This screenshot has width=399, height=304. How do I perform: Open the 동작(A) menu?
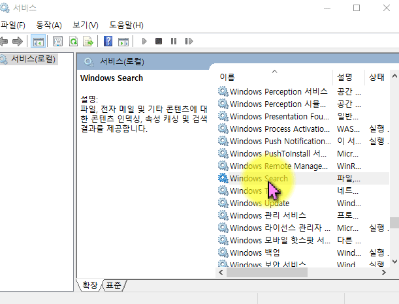tap(49, 25)
